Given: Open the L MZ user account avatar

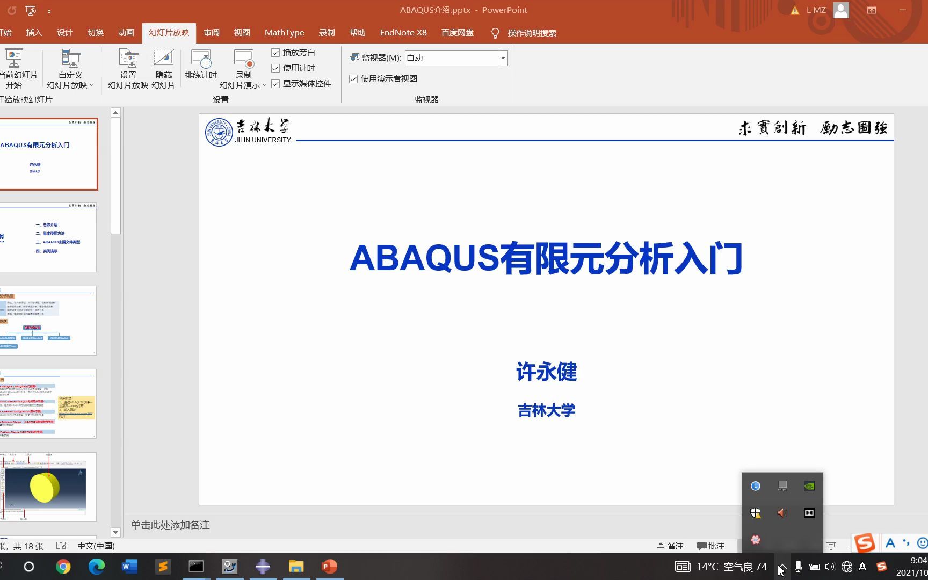Looking at the screenshot, I should click(x=841, y=10).
